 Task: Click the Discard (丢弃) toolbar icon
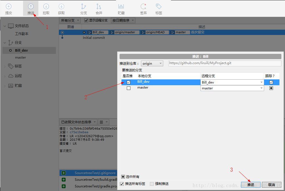[x=143, y=7]
